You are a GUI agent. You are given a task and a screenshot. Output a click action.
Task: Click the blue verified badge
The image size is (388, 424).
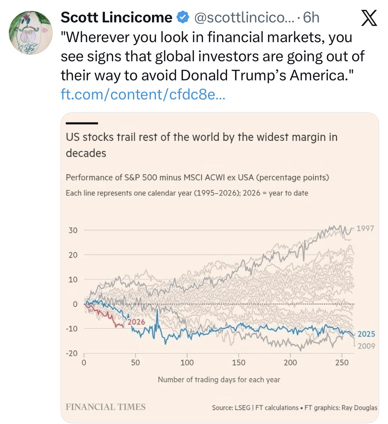click(183, 17)
